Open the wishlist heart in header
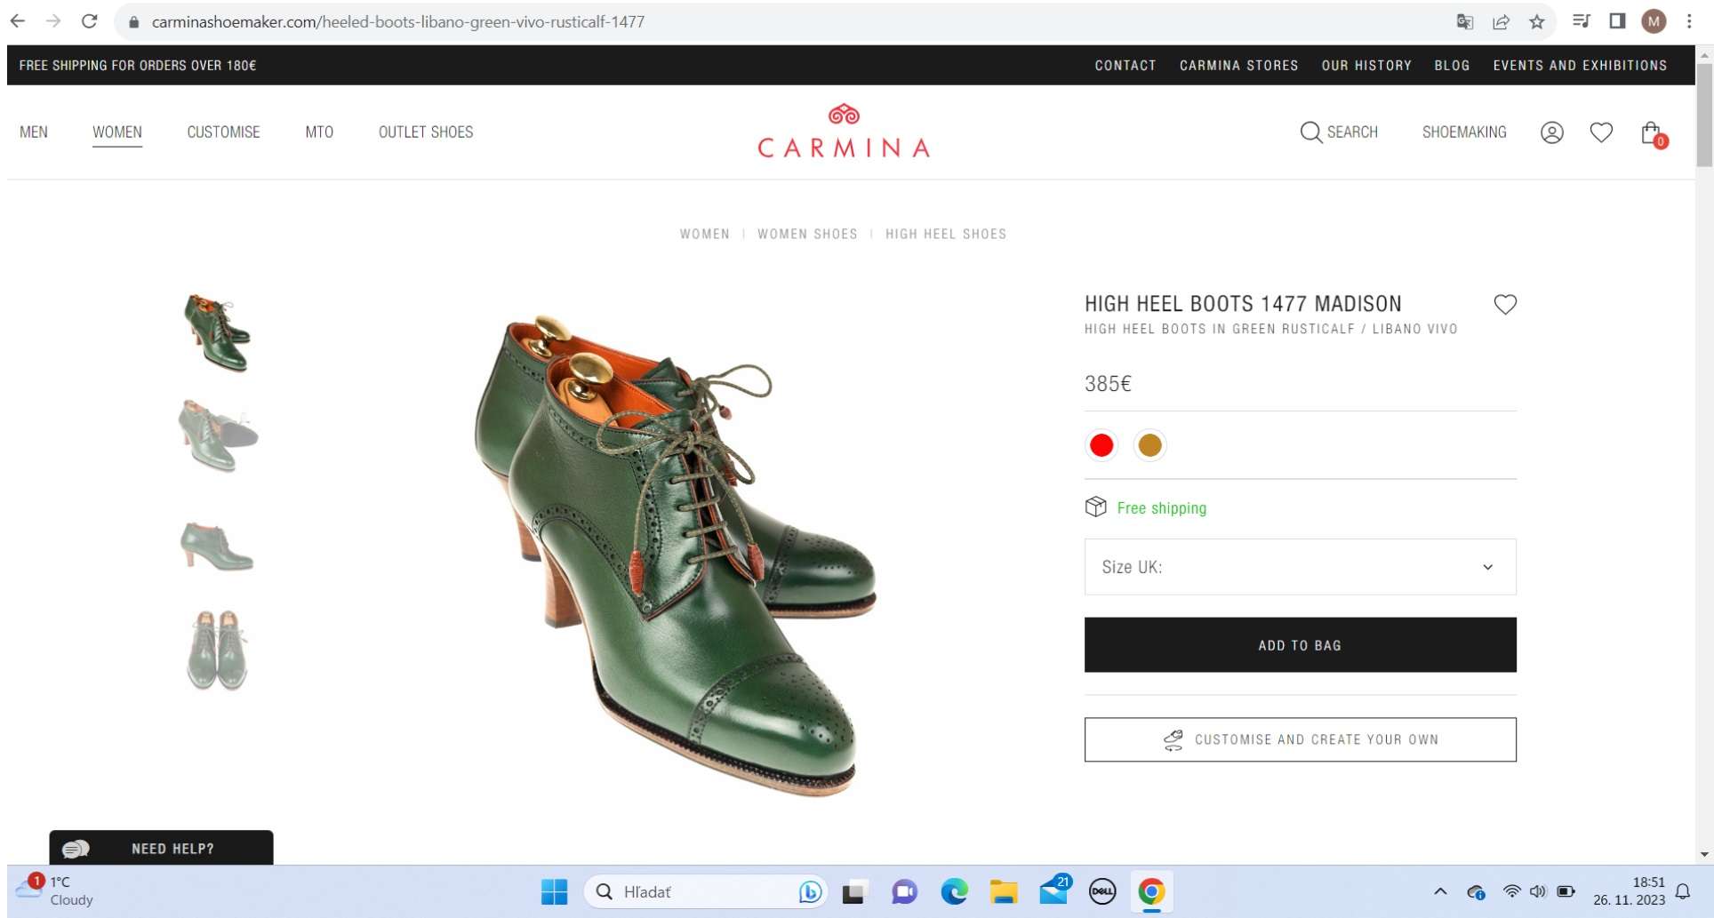The width and height of the screenshot is (1714, 918). click(1601, 132)
